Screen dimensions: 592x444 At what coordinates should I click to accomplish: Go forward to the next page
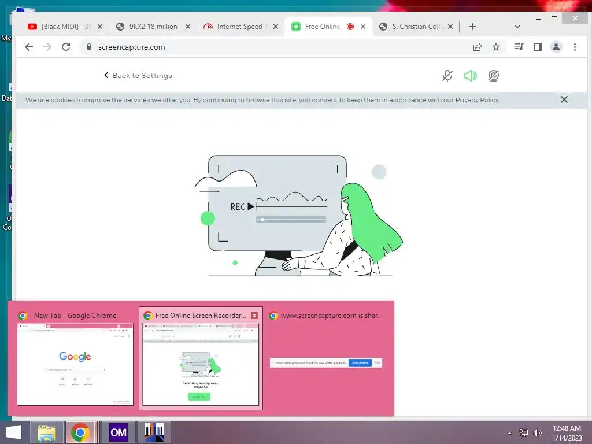47,47
